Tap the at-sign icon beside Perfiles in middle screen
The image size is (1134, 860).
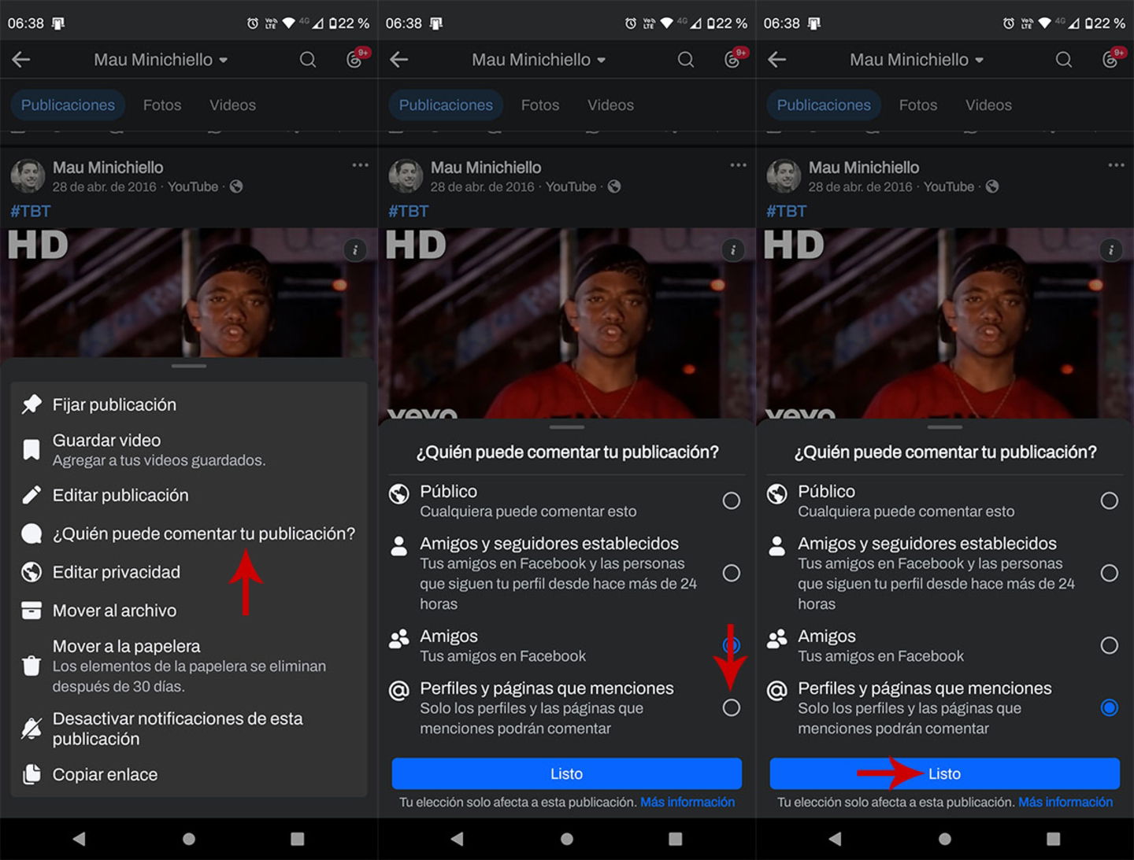click(x=399, y=691)
